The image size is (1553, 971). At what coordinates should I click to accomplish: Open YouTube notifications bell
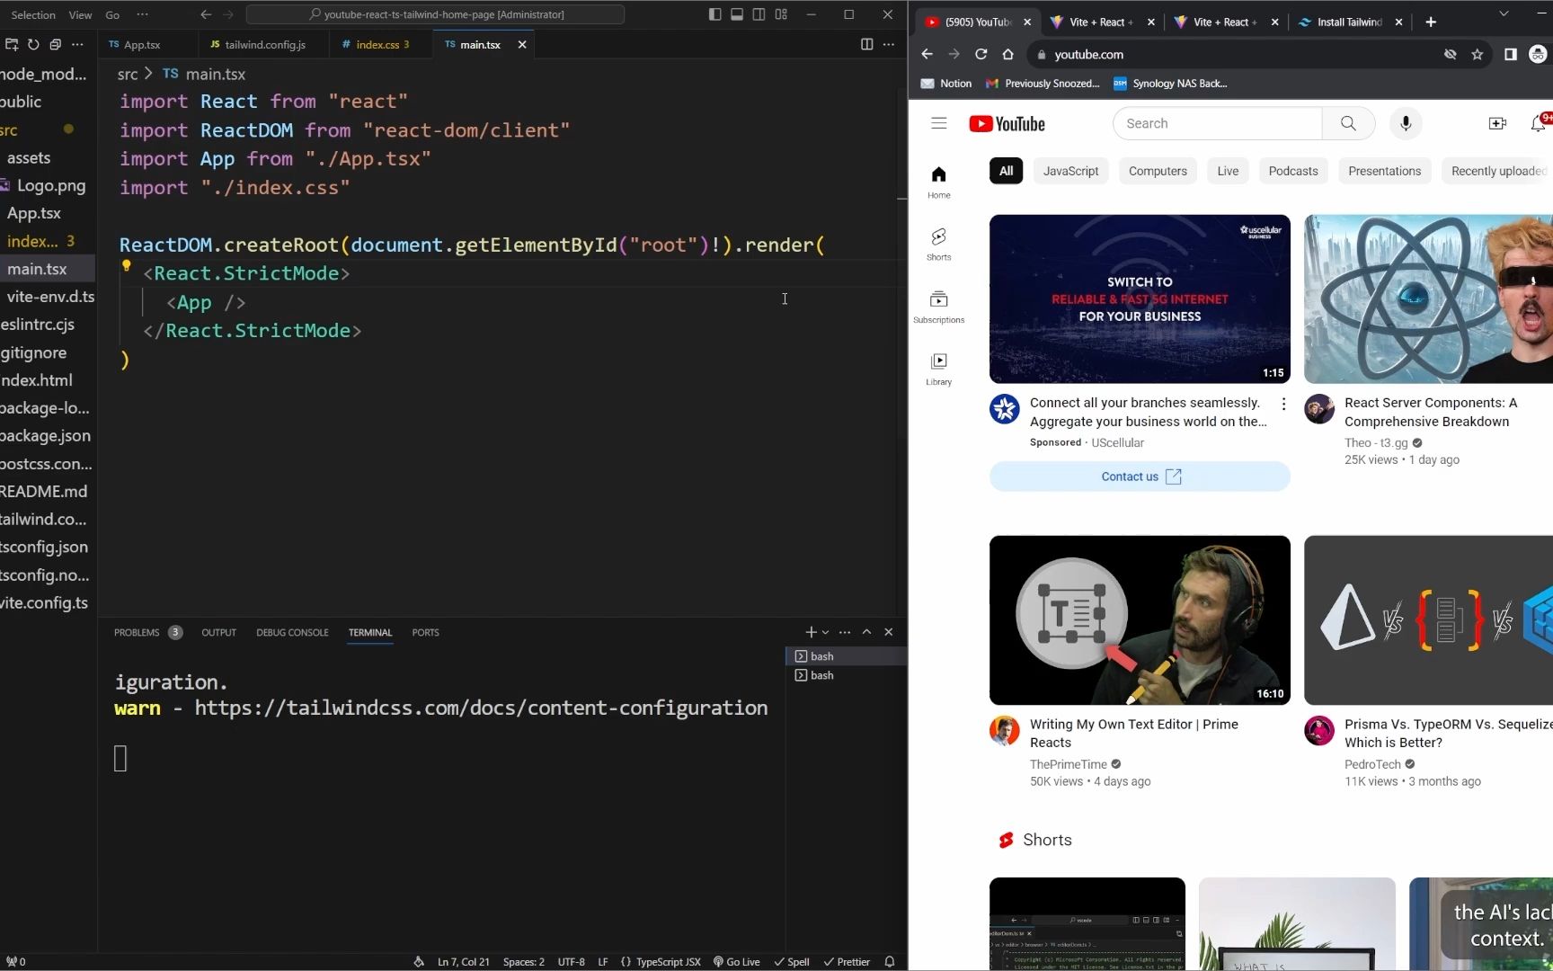[x=1539, y=123]
